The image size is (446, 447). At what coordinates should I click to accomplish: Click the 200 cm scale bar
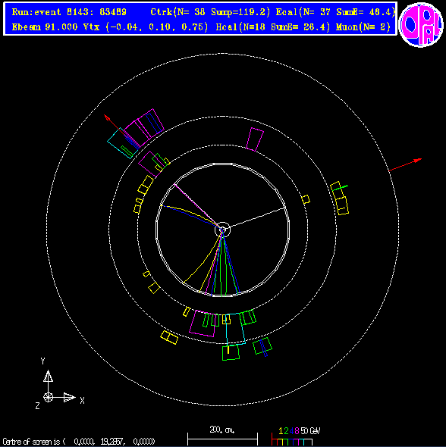(222, 439)
